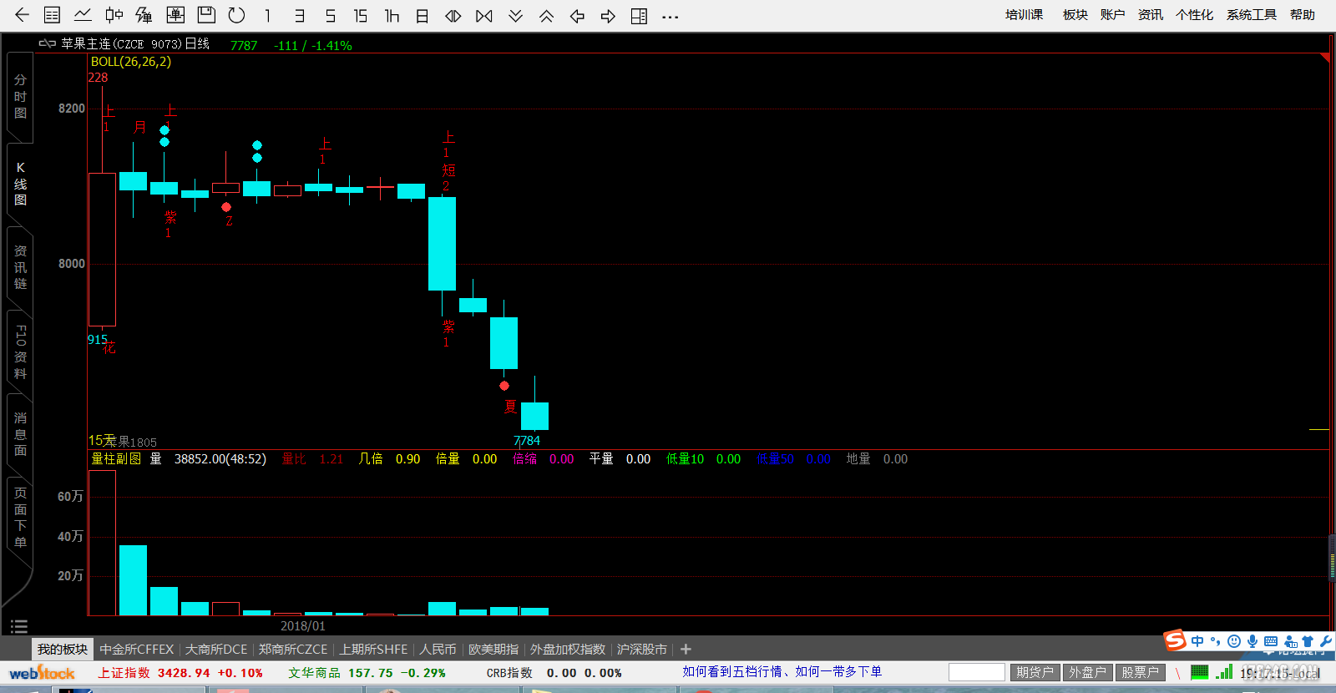Select the 我的板块 bottom tab
This screenshot has width=1336, height=693.
pyautogui.click(x=63, y=649)
